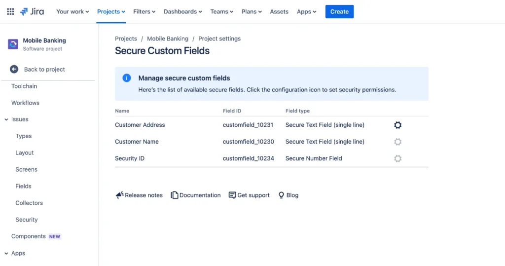Image resolution: width=505 pixels, height=266 pixels.
Task: Open Release notes link
Action: point(139,195)
